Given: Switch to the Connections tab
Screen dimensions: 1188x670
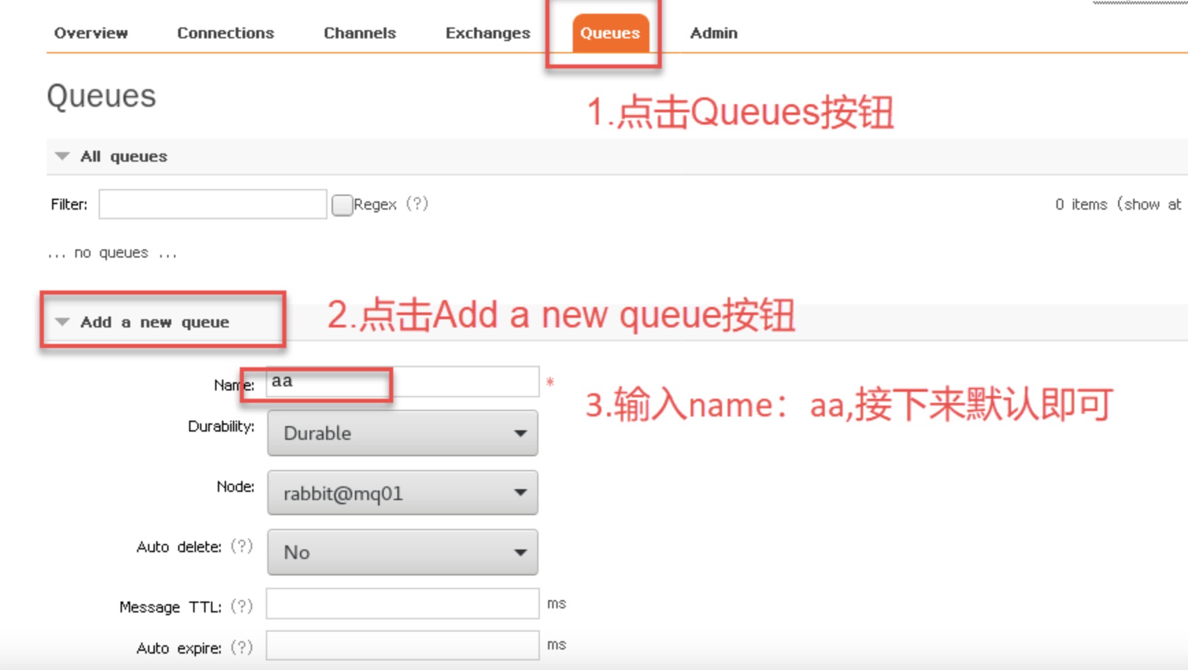Looking at the screenshot, I should pyautogui.click(x=225, y=32).
